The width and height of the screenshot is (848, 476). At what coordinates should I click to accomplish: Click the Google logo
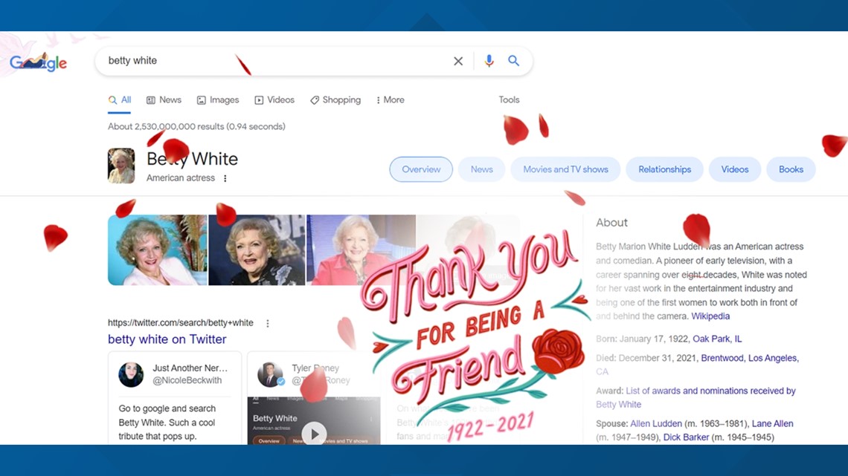pyautogui.click(x=39, y=62)
